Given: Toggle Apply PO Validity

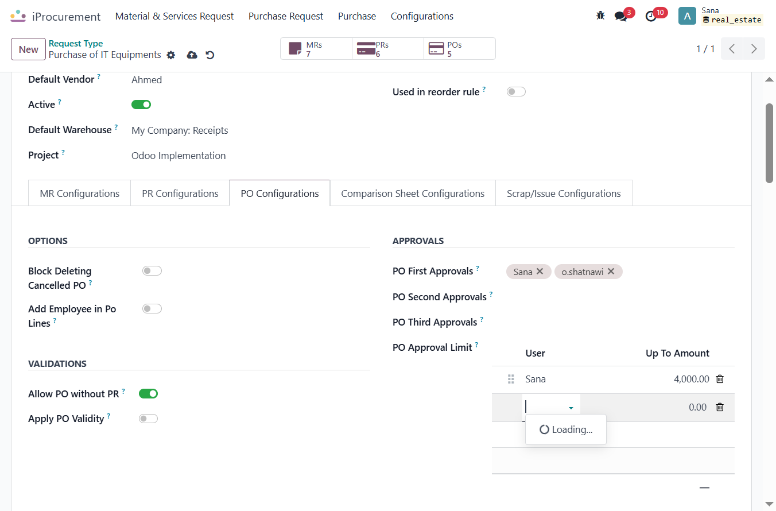Looking at the screenshot, I should [x=148, y=419].
